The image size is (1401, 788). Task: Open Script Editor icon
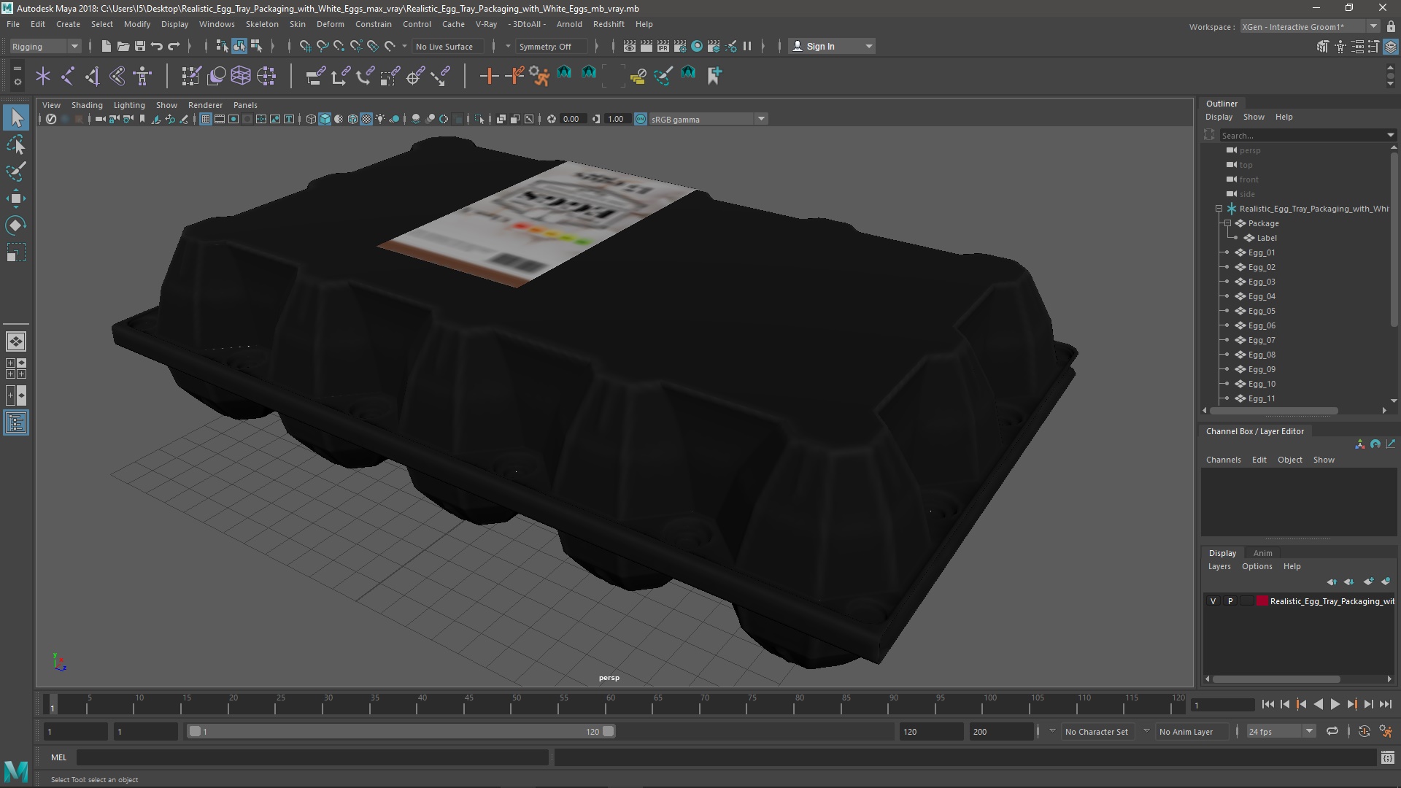click(1387, 757)
